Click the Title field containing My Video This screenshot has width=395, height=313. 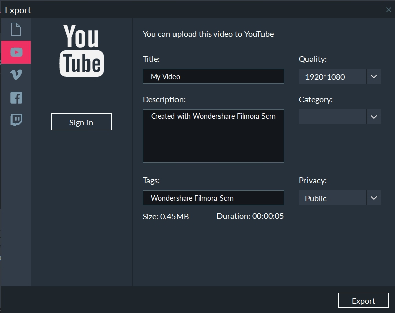click(213, 76)
